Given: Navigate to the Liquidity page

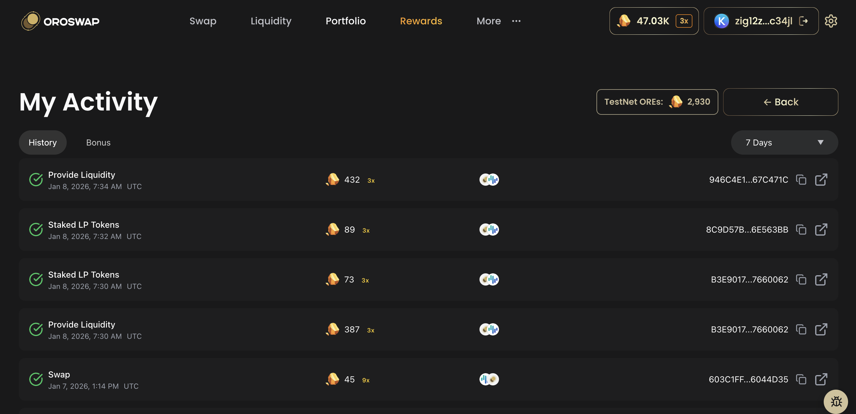Looking at the screenshot, I should pyautogui.click(x=271, y=21).
